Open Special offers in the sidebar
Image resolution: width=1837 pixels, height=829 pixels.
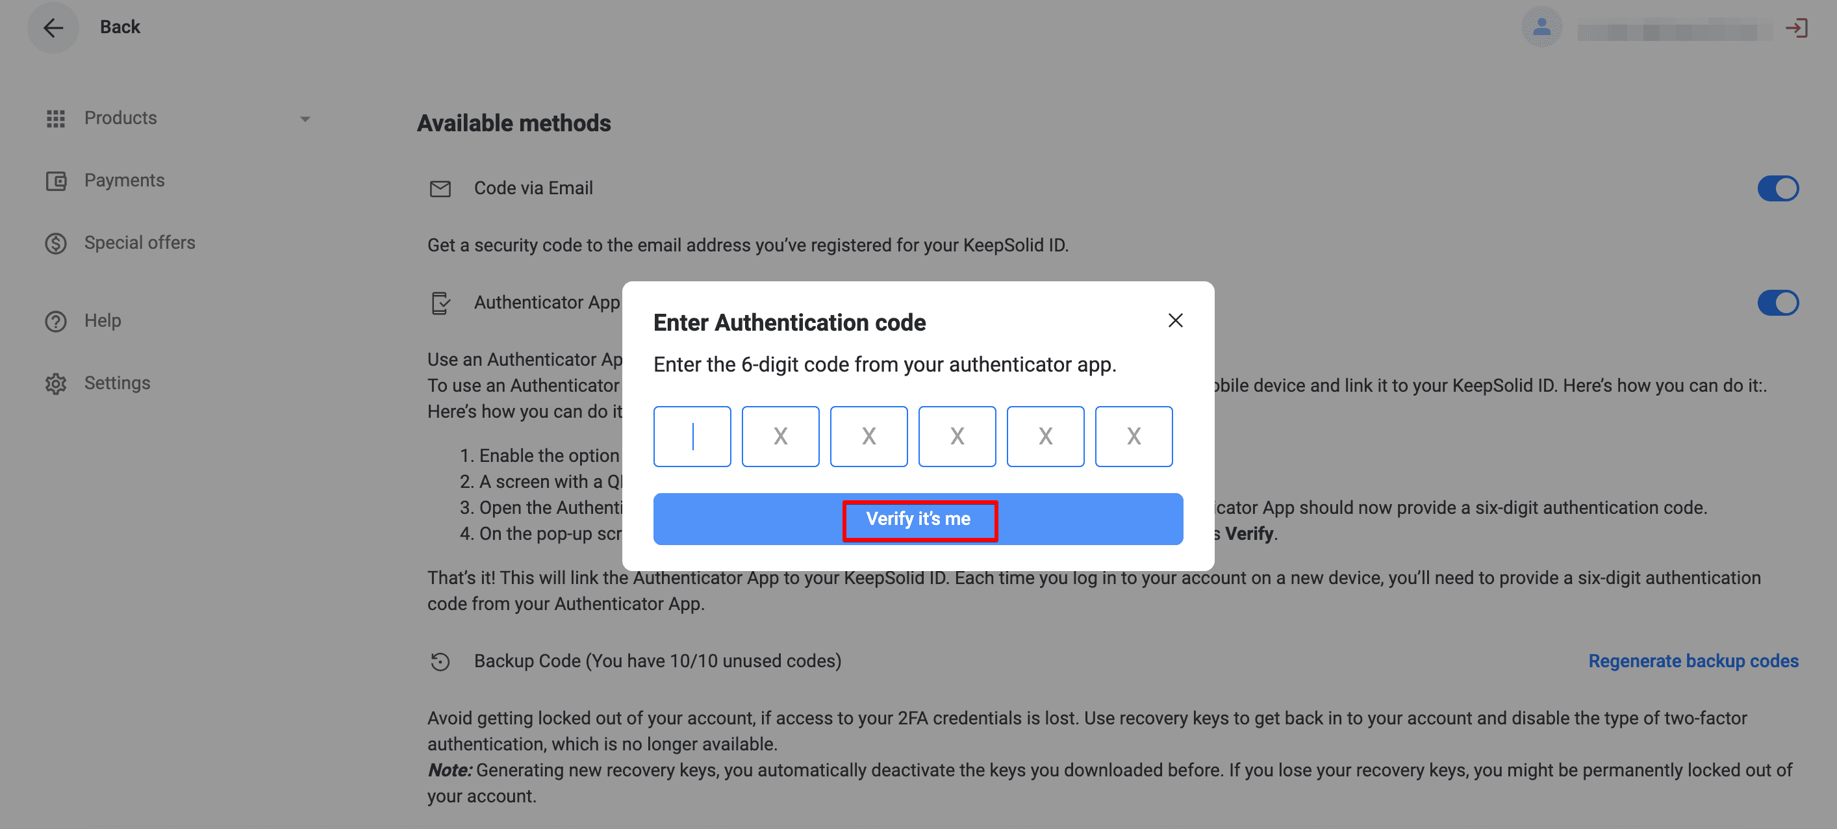(139, 243)
